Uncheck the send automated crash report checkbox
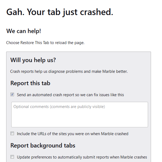 coord(12,95)
